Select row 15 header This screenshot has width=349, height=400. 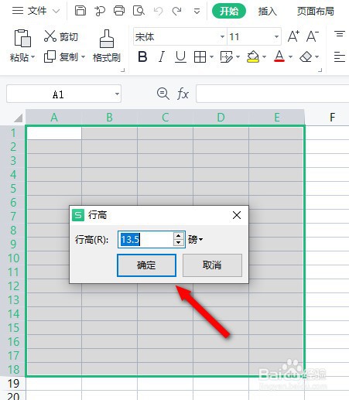coord(13,328)
